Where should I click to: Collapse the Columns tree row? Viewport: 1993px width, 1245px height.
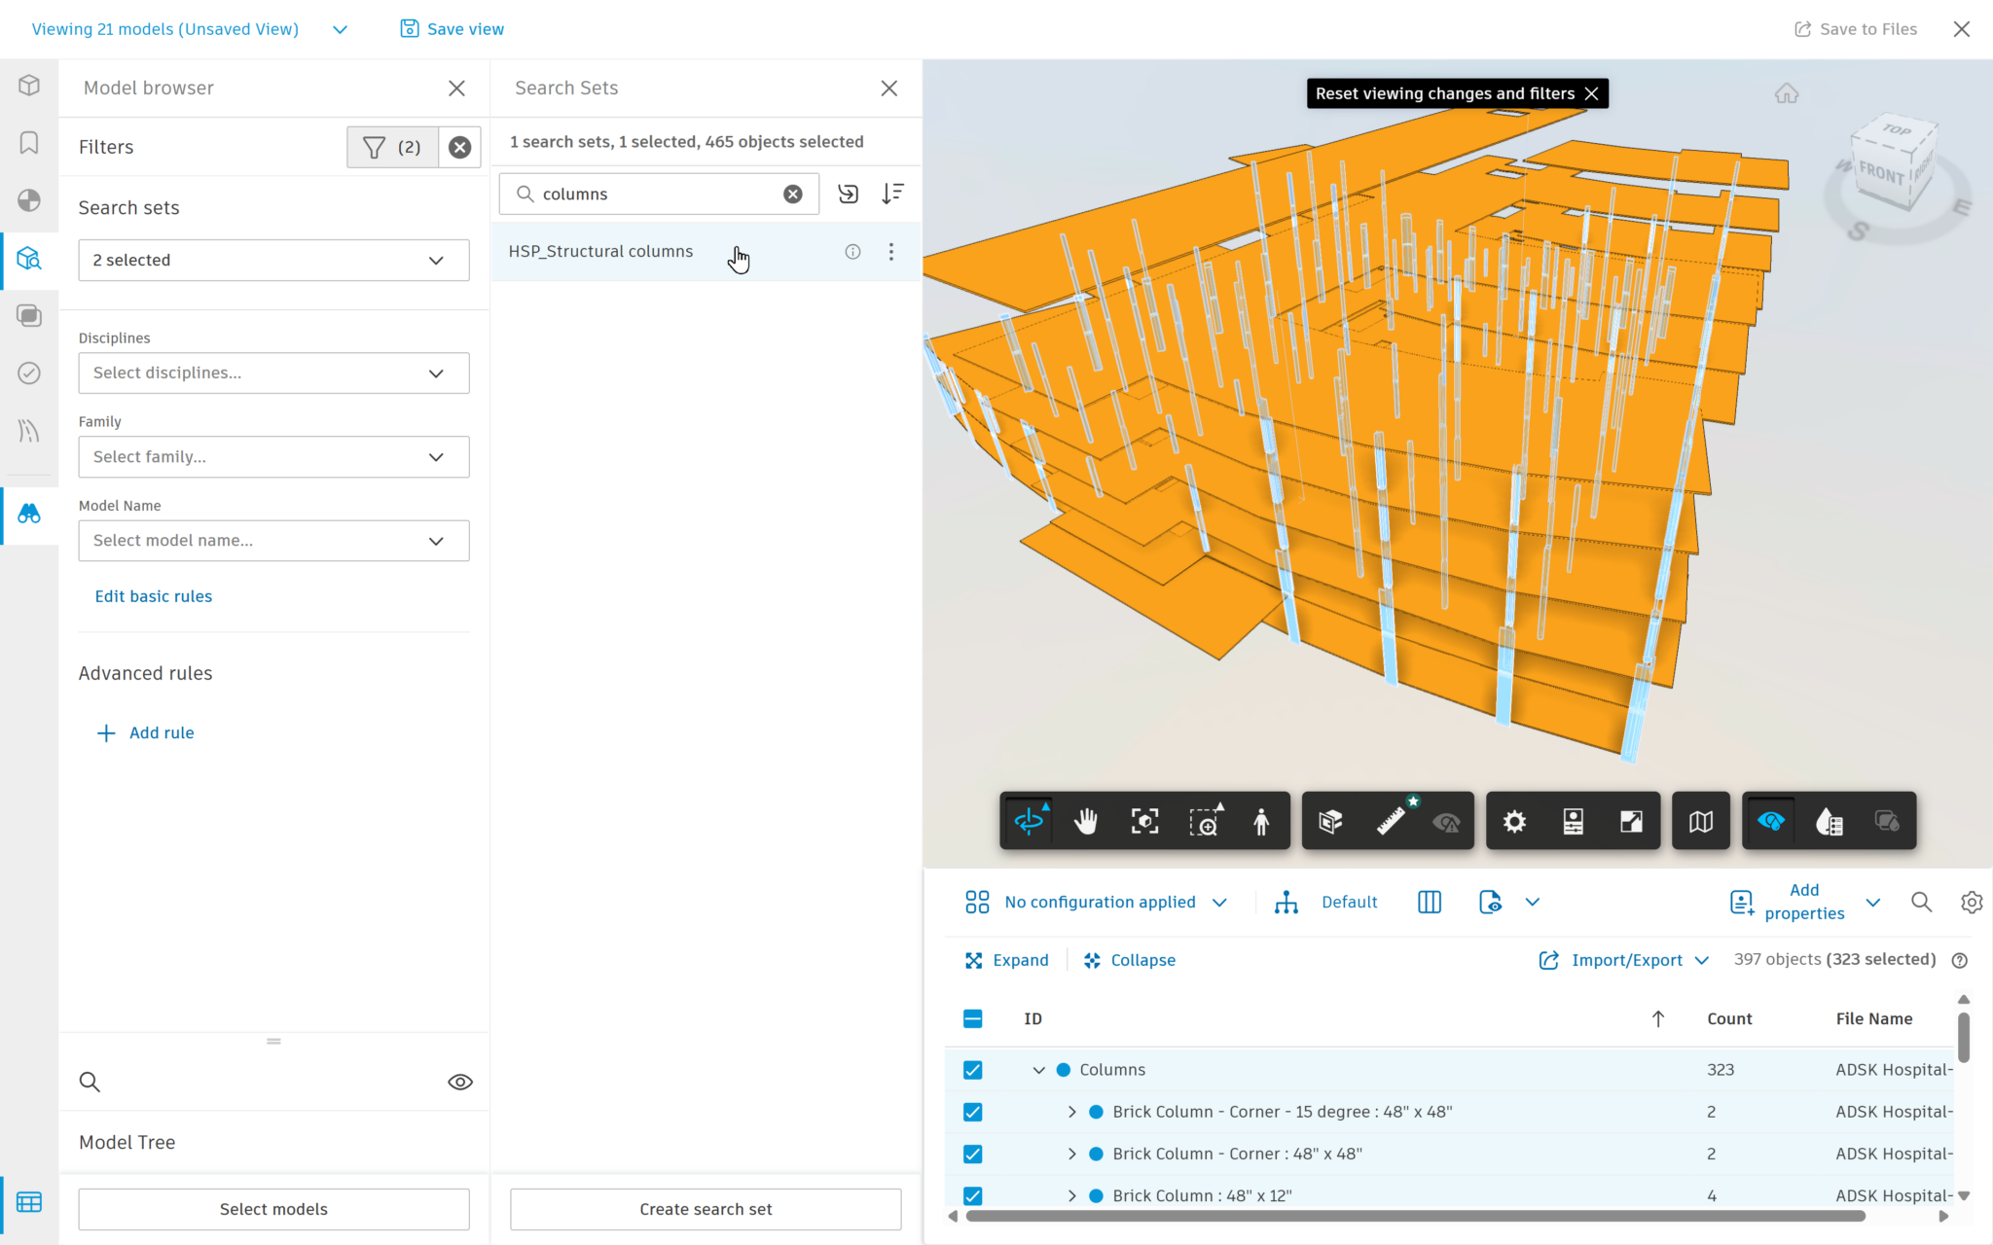(1038, 1070)
